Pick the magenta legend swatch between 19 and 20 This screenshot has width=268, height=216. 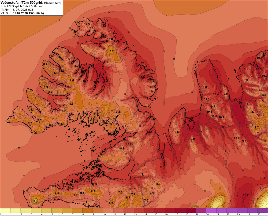click(x=201, y=210)
